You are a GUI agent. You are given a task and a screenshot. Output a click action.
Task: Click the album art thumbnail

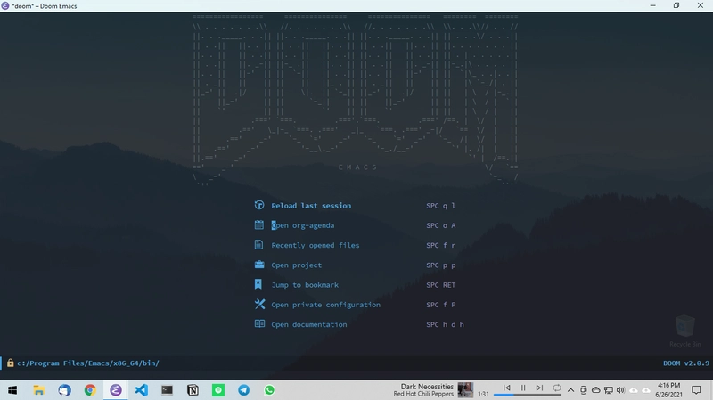(x=465, y=390)
